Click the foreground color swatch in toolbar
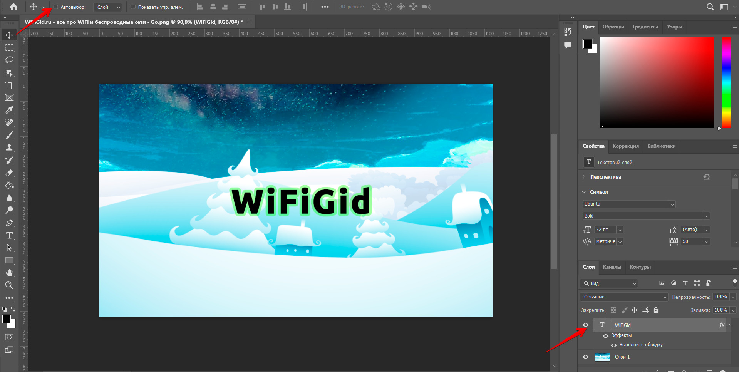Viewport: 739px width, 372px height. [x=7, y=319]
